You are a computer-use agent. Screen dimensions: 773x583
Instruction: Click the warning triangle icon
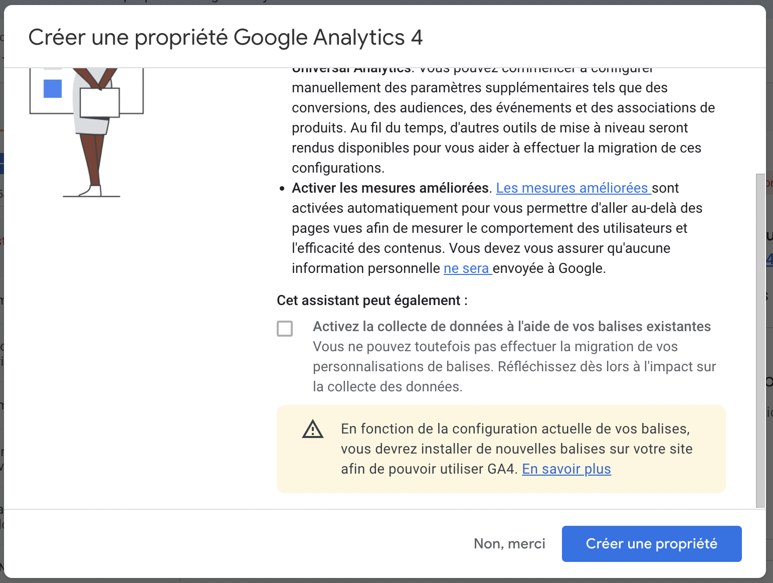(313, 429)
